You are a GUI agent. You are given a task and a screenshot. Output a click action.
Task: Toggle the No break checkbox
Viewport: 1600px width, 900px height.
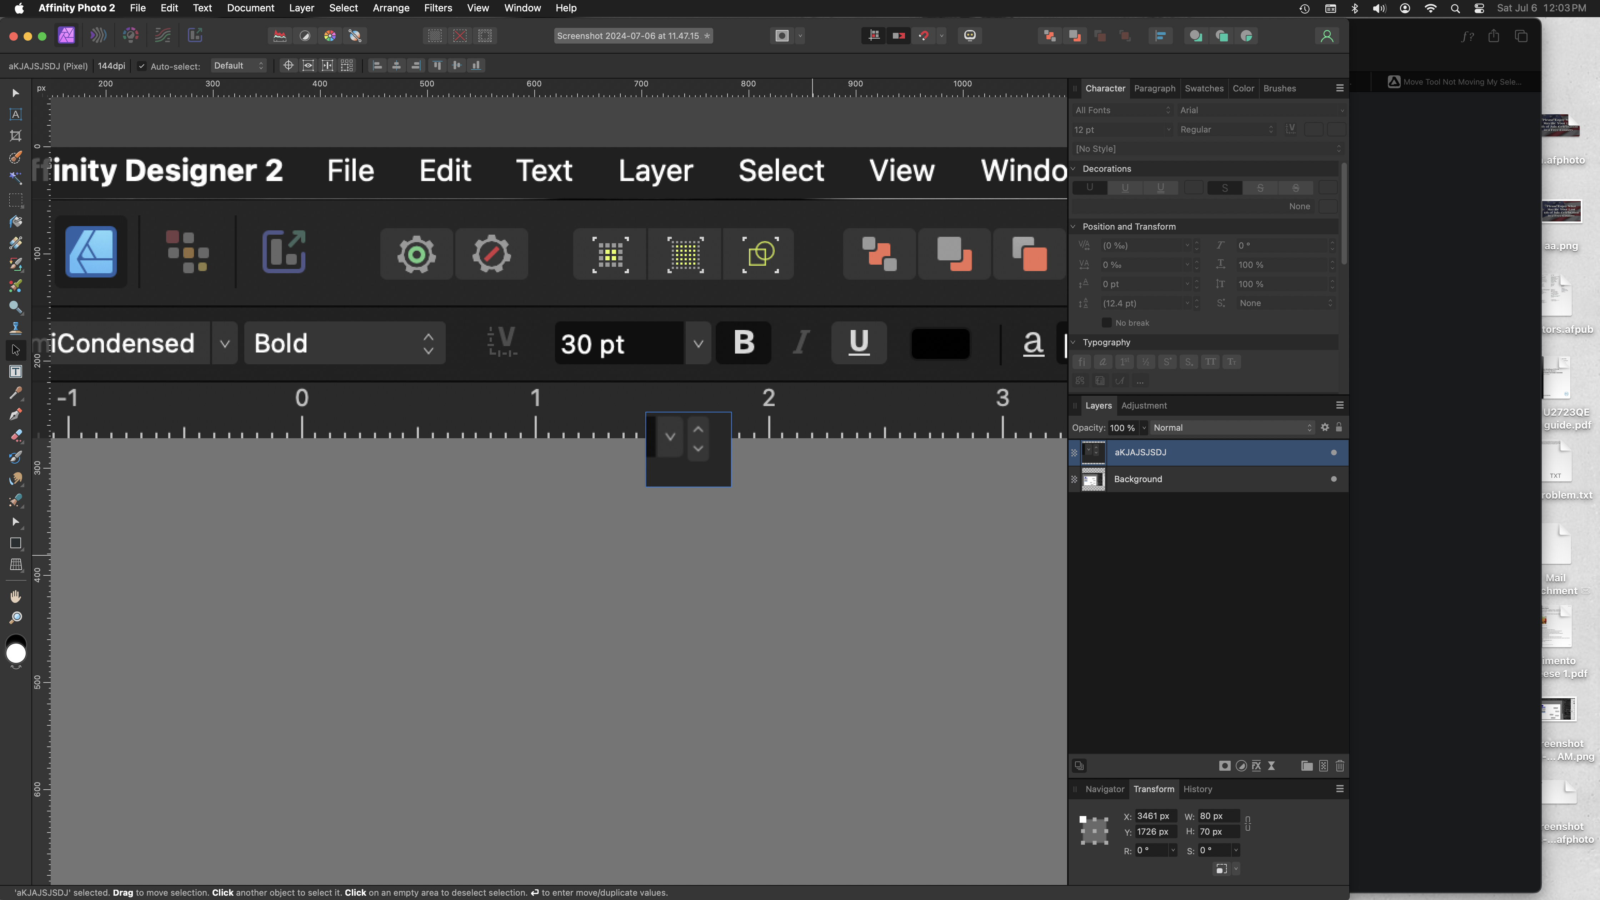coord(1106,323)
